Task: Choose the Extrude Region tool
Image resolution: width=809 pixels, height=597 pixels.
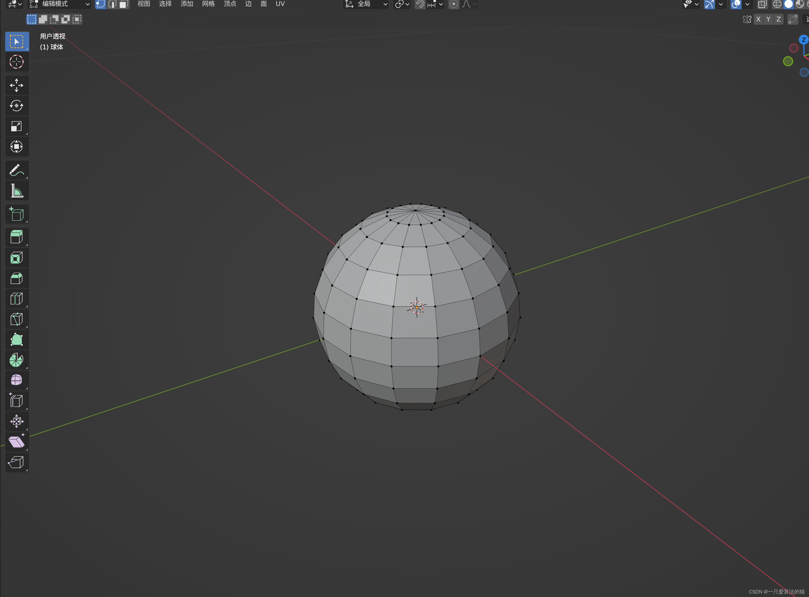Action: [x=16, y=237]
